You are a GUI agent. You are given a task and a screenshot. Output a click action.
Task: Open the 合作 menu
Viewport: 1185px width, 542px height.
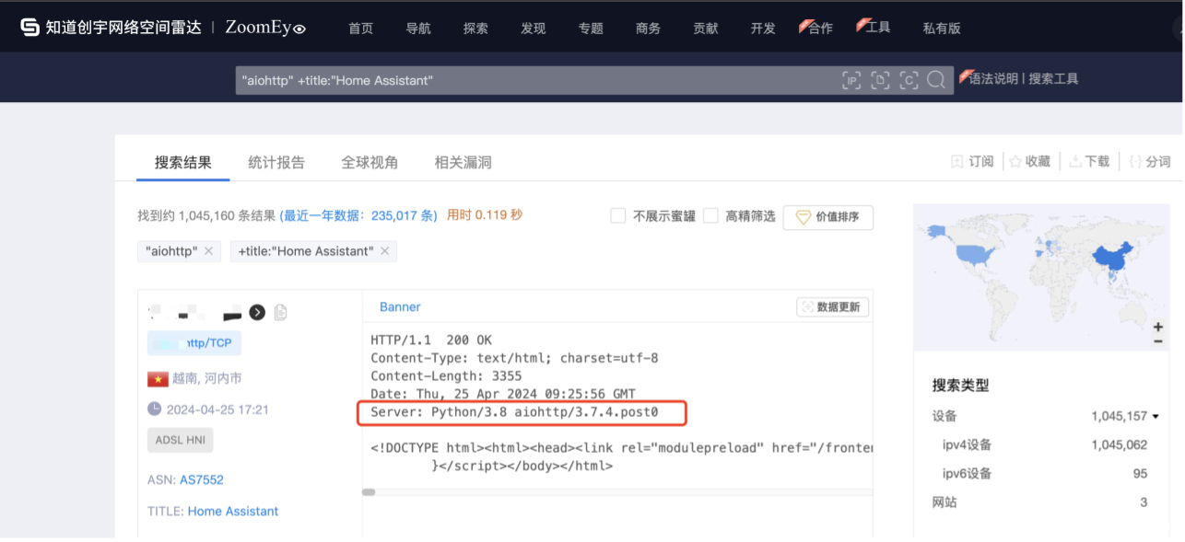pyautogui.click(x=820, y=29)
